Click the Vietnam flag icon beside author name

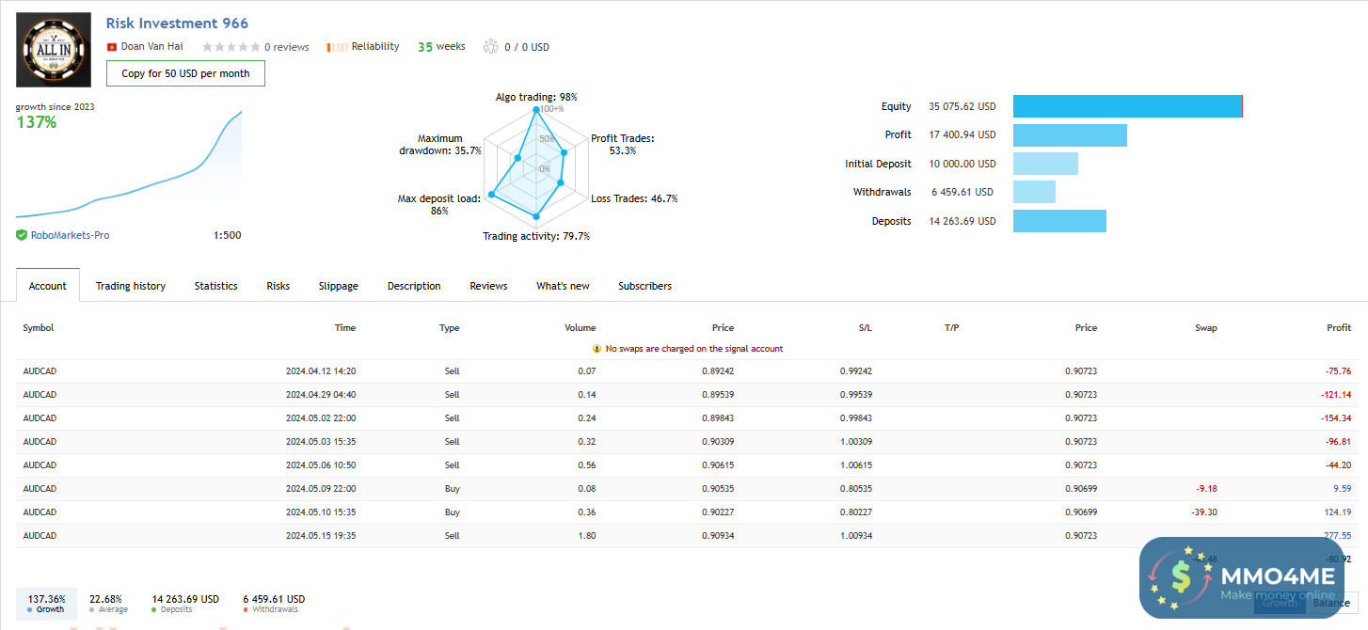point(111,46)
